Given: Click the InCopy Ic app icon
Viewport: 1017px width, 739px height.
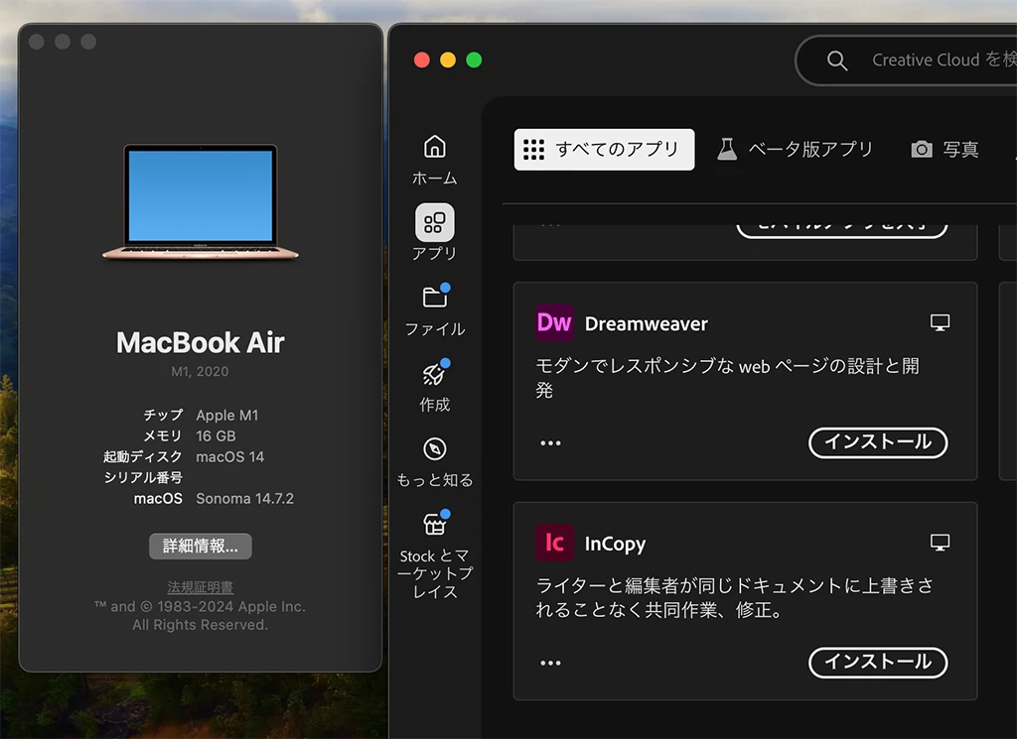Looking at the screenshot, I should (554, 543).
